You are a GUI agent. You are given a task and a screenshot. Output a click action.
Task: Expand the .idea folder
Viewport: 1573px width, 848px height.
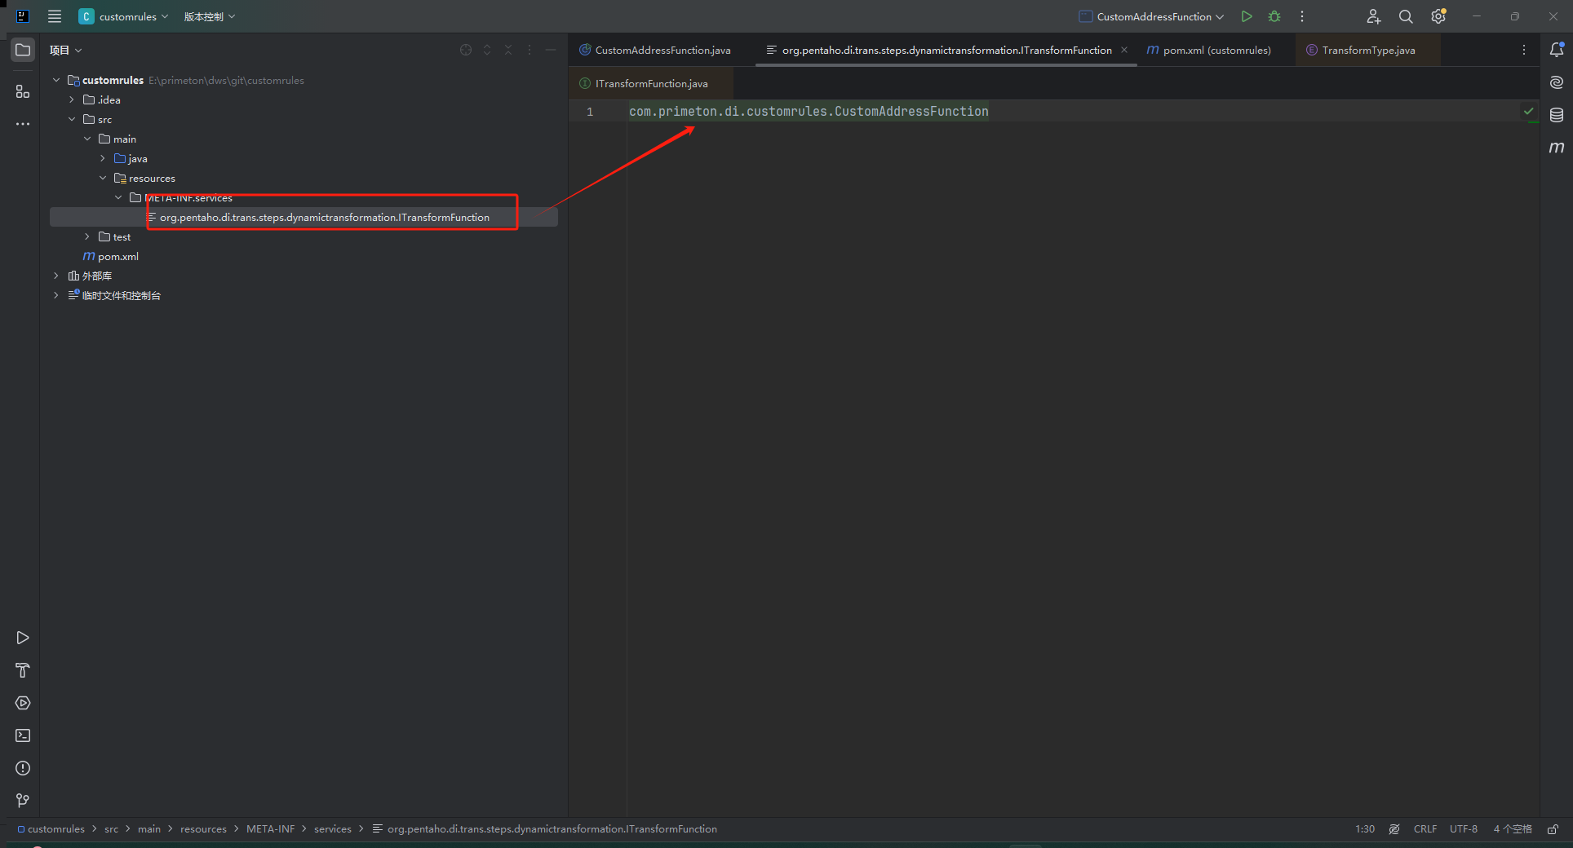[72, 100]
